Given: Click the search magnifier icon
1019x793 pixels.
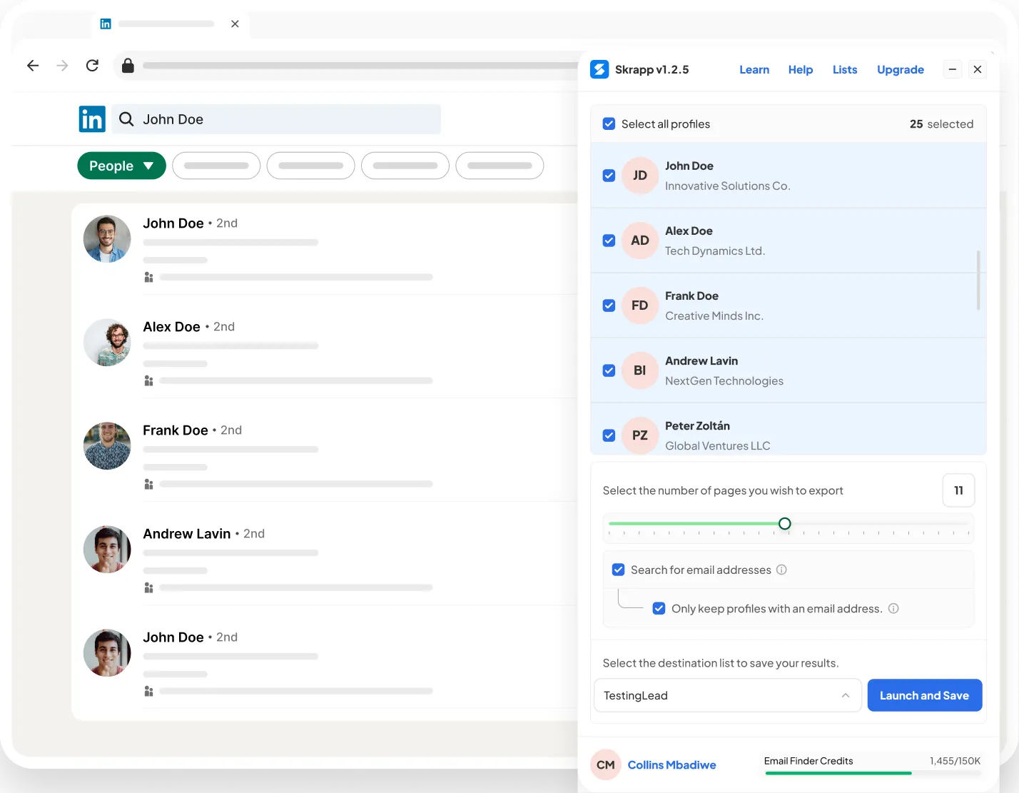Looking at the screenshot, I should (x=126, y=119).
